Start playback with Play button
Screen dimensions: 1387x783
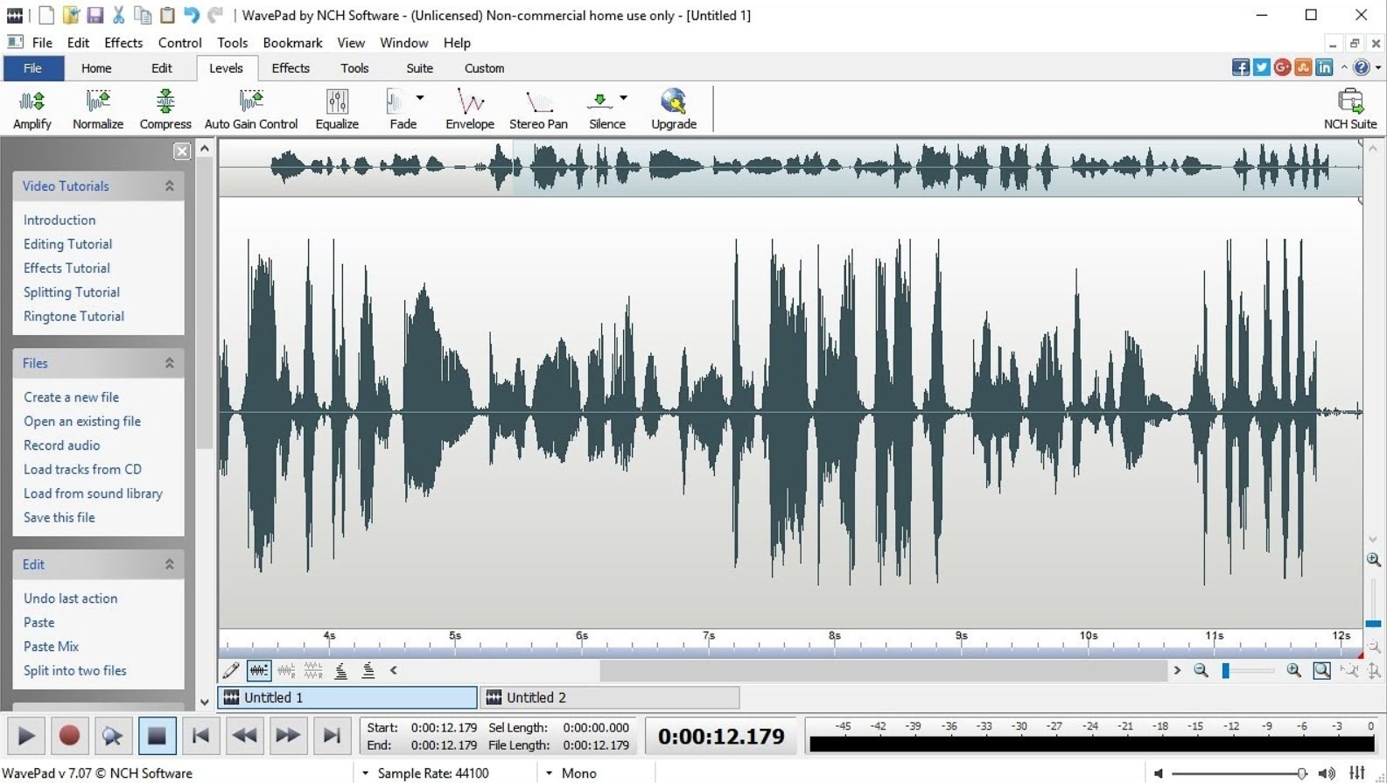click(26, 736)
